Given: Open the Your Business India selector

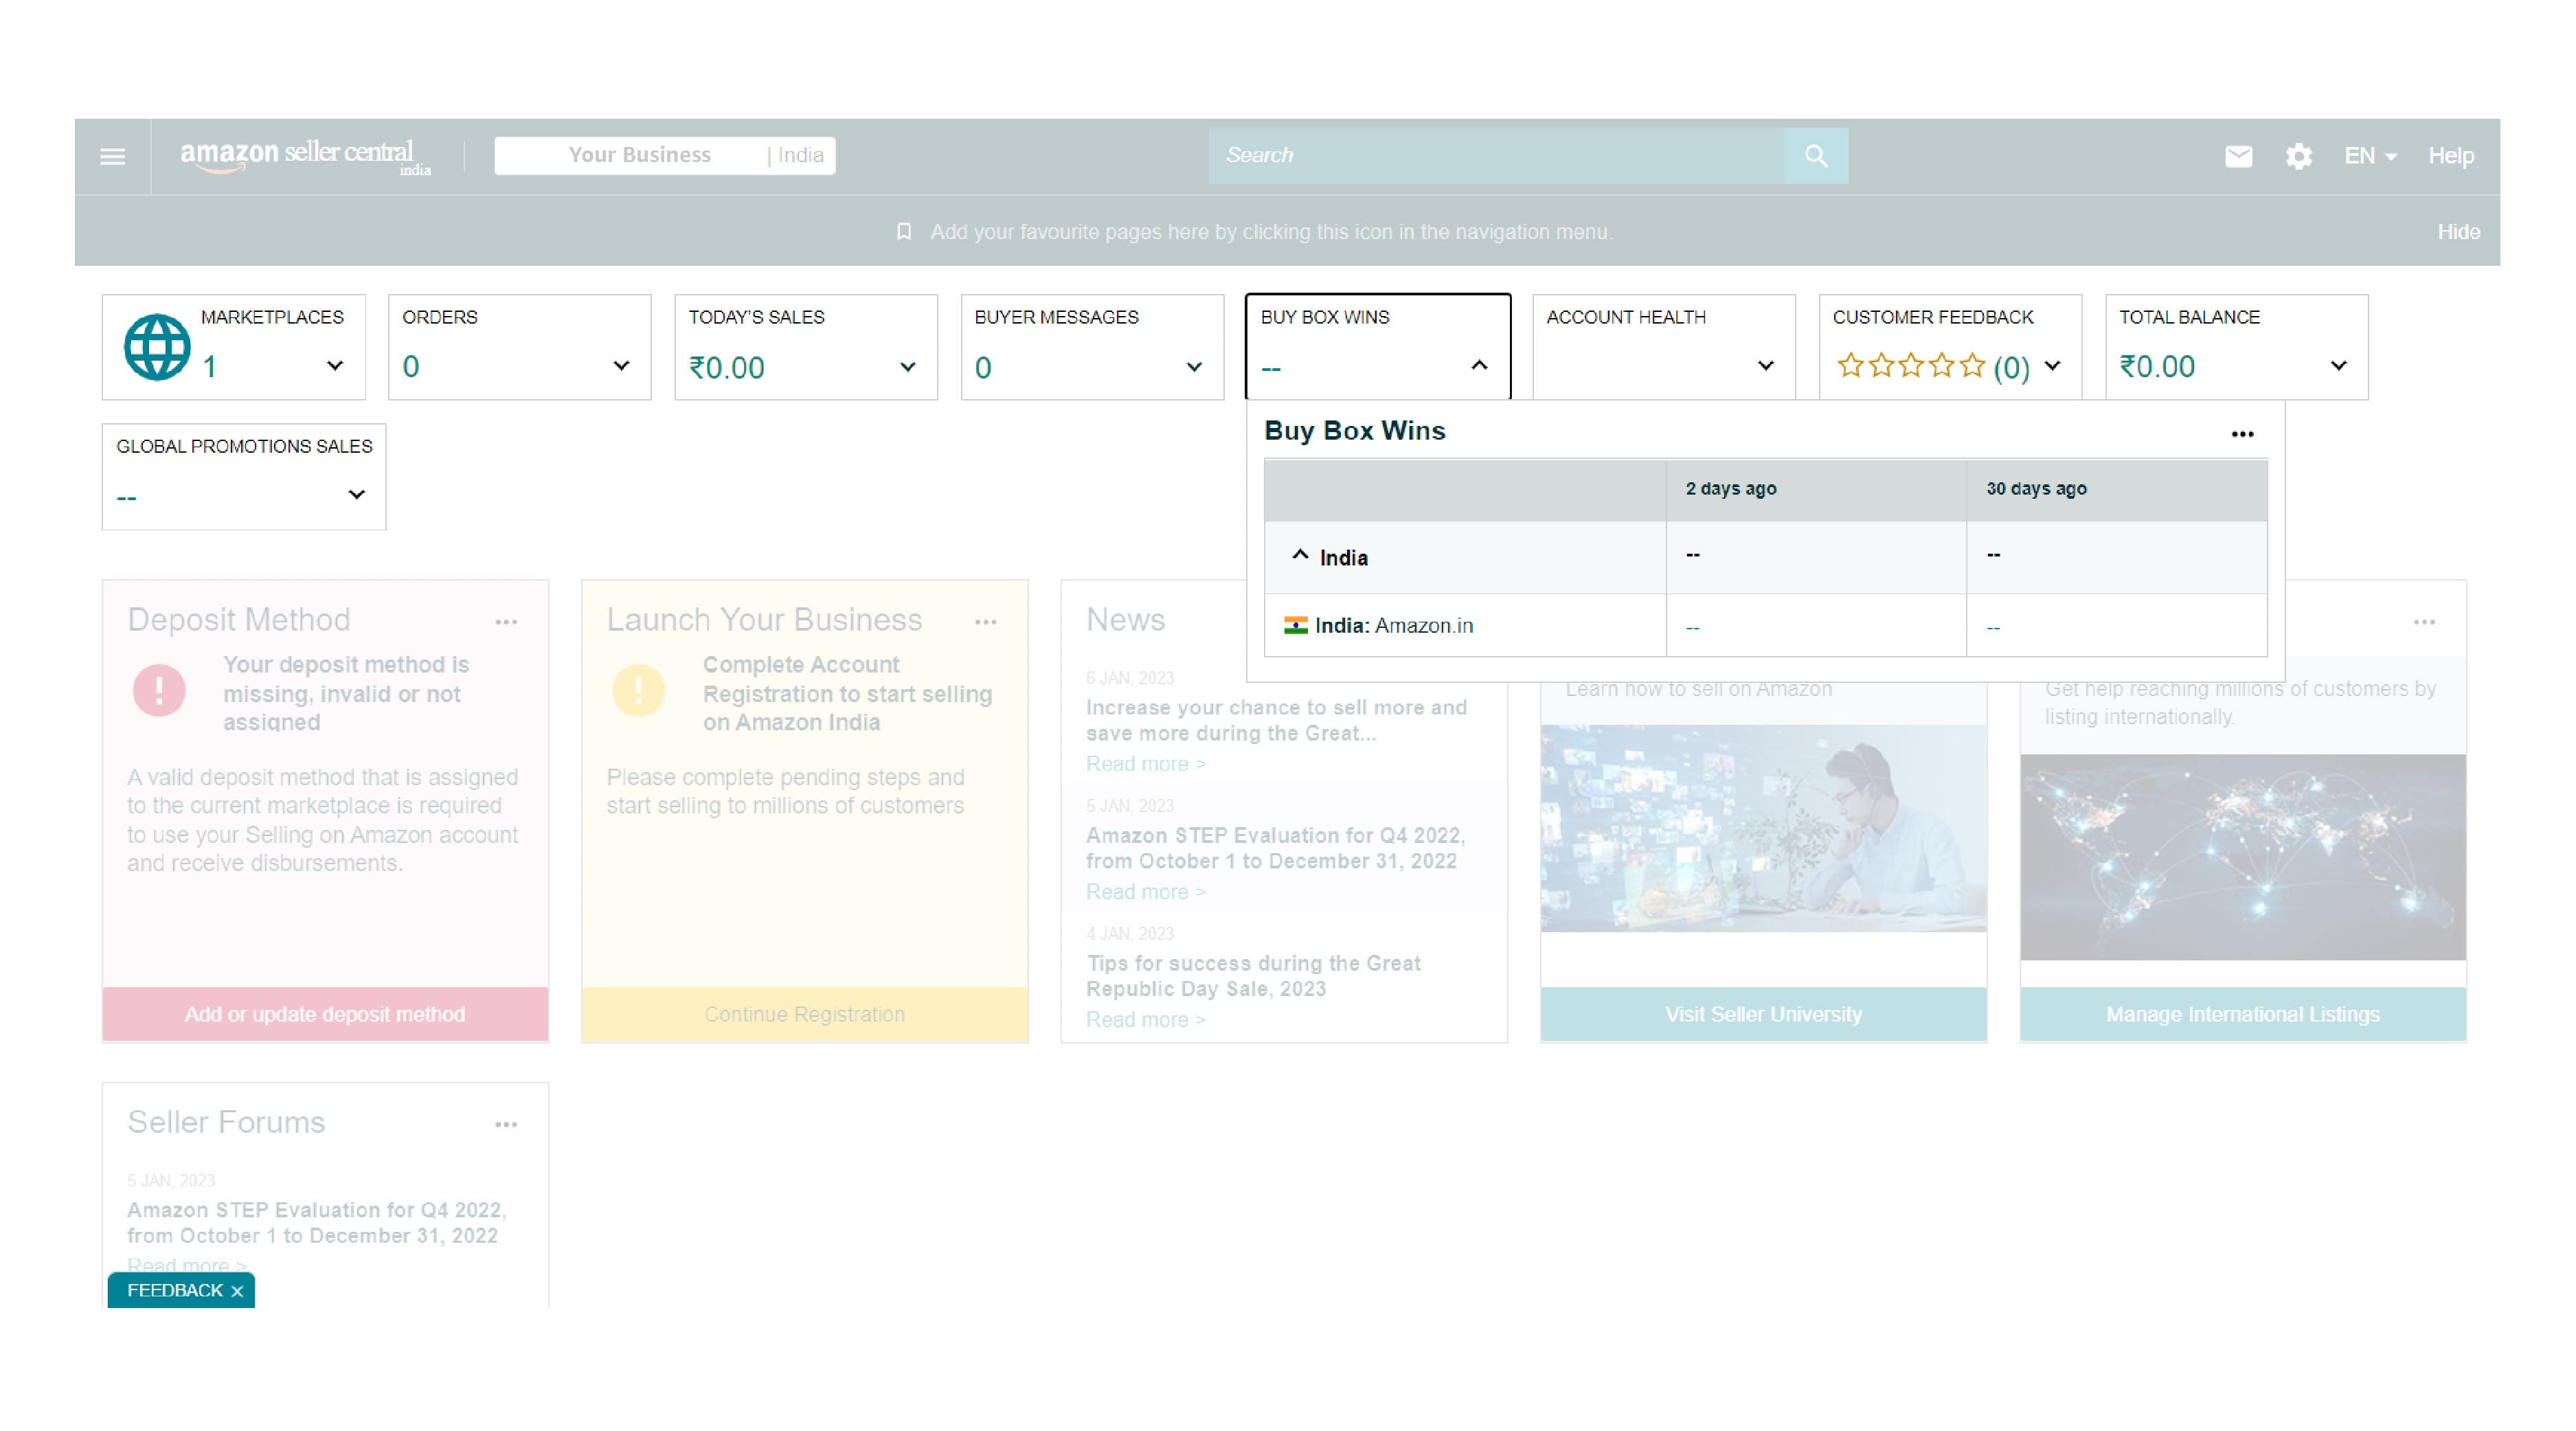Looking at the screenshot, I should [665, 156].
